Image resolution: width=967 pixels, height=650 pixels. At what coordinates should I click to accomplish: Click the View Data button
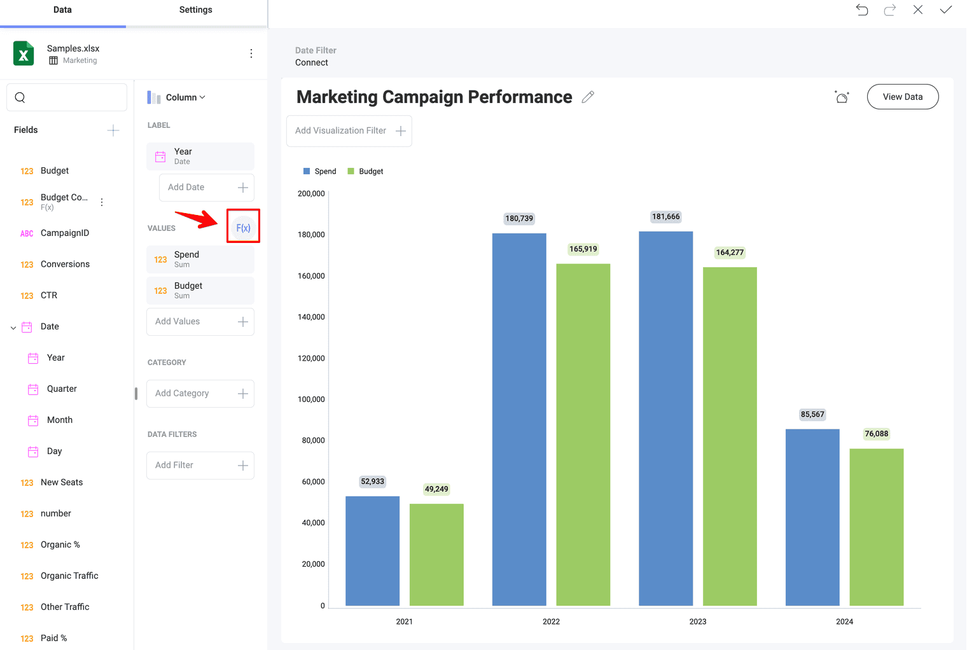click(x=903, y=97)
